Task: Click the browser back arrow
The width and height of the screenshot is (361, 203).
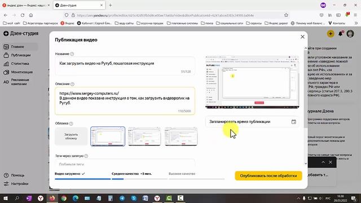Action: tap(6, 15)
